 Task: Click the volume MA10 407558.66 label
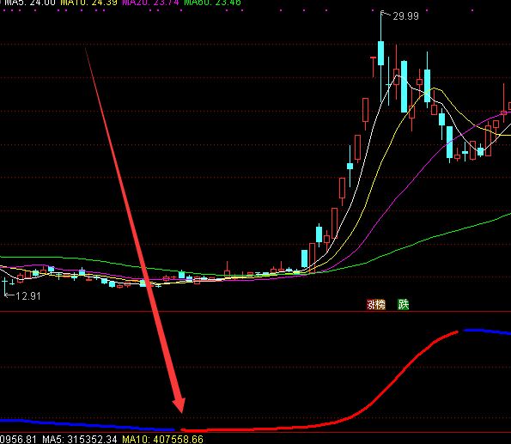click(x=162, y=439)
